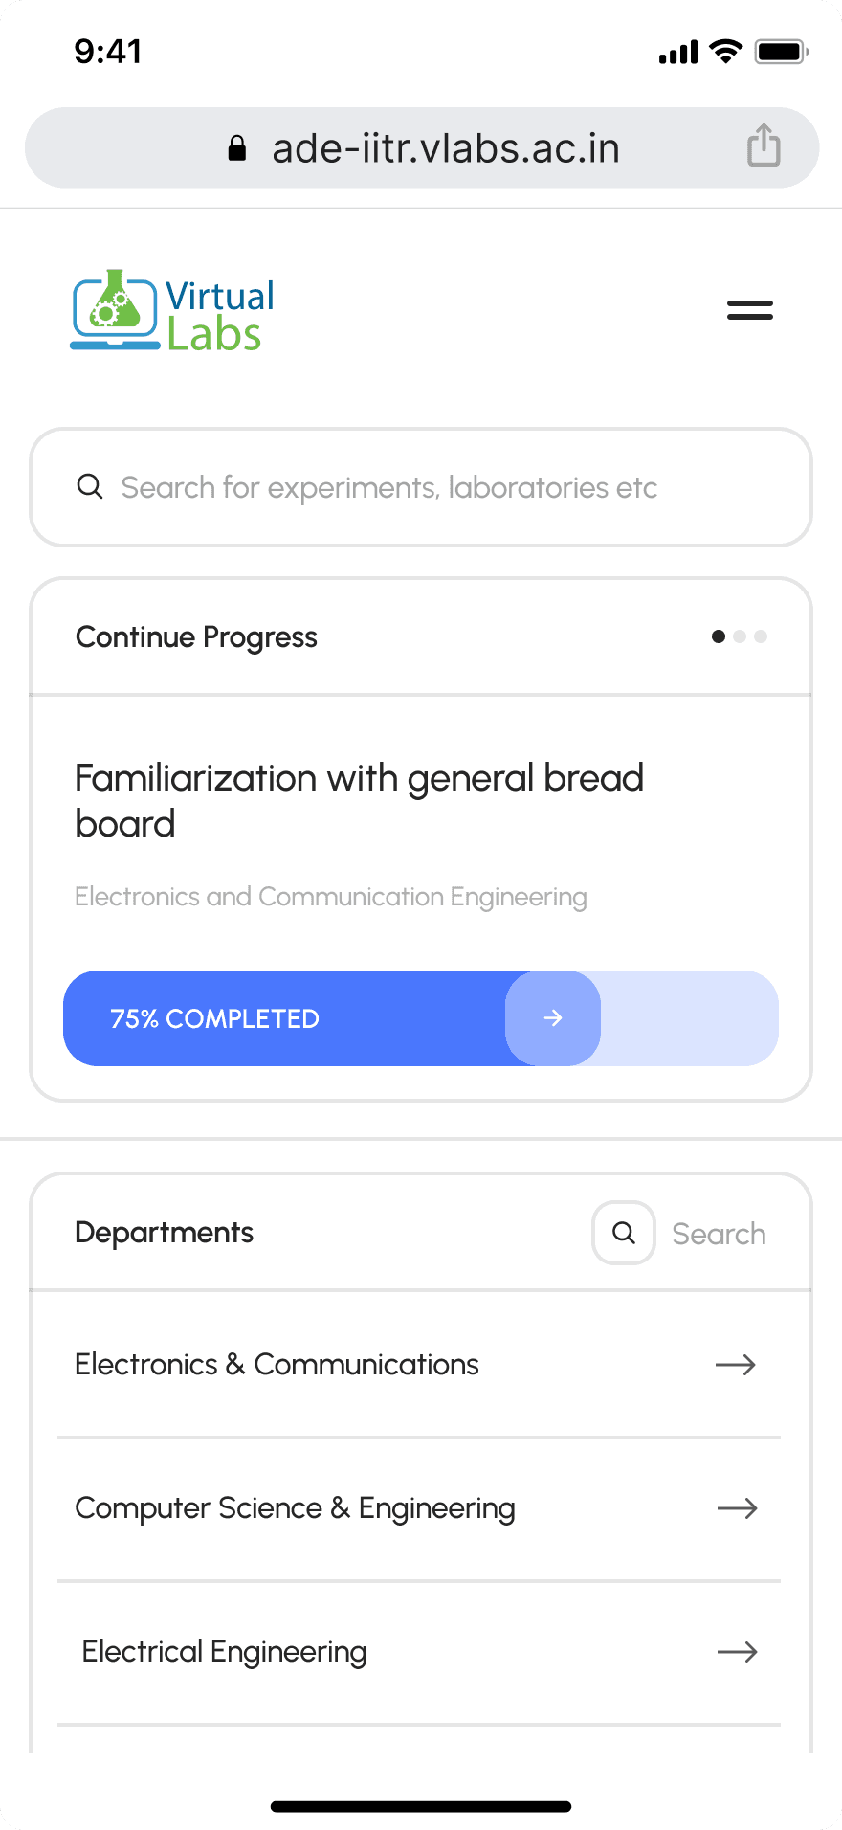Click Electronics and Communication Engineering subtitle

[x=331, y=897]
